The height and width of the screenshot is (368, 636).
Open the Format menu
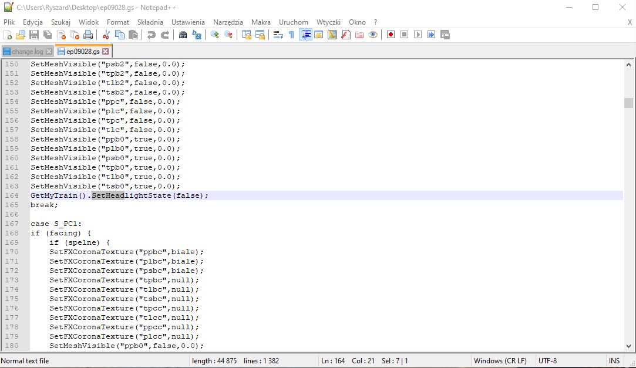coord(118,22)
